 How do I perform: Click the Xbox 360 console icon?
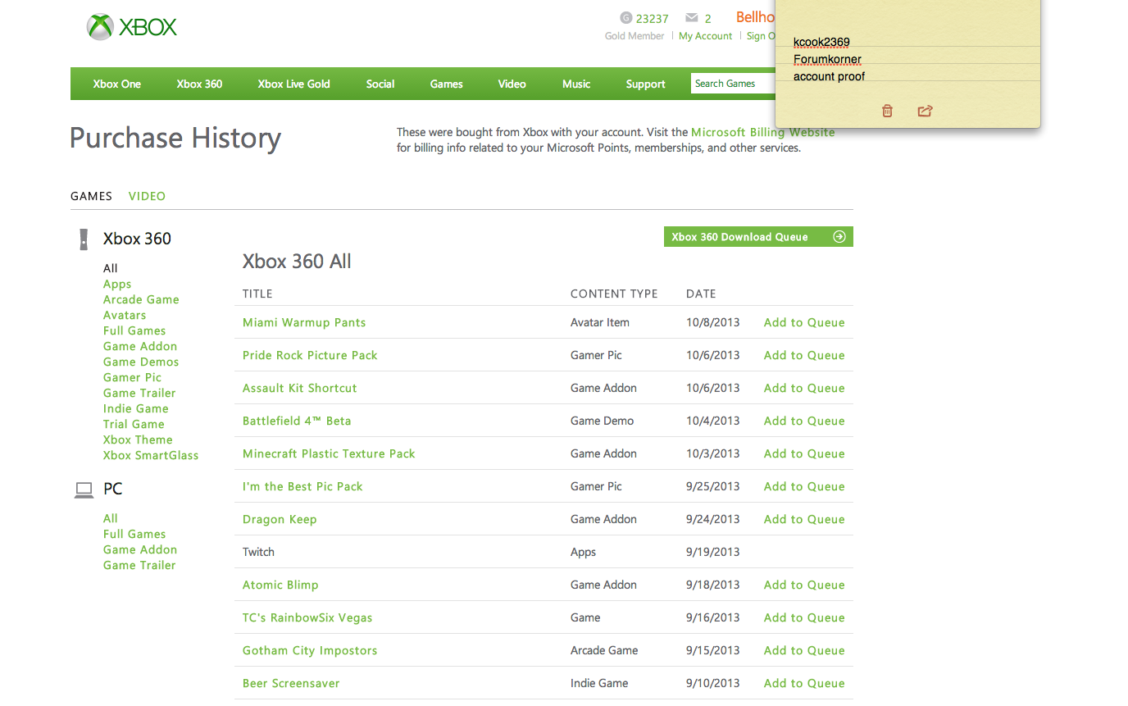pos(83,239)
